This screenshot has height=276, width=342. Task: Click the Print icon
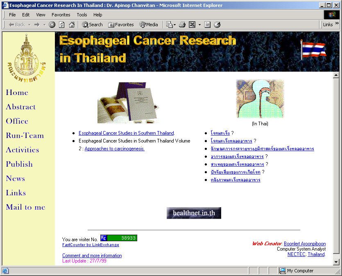182,25
